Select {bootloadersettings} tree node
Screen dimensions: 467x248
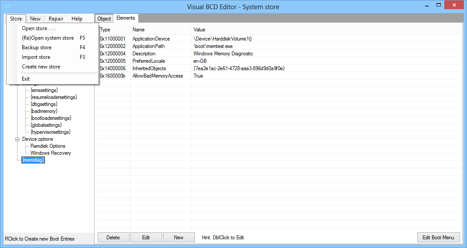click(x=51, y=118)
